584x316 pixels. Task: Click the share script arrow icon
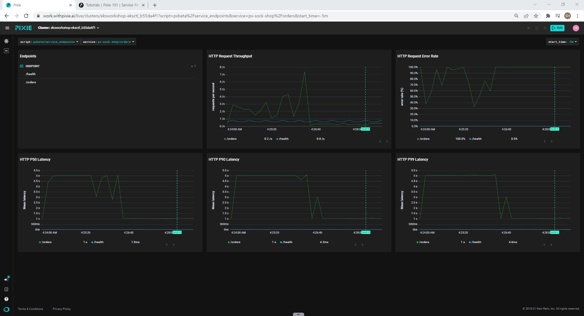(529, 28)
